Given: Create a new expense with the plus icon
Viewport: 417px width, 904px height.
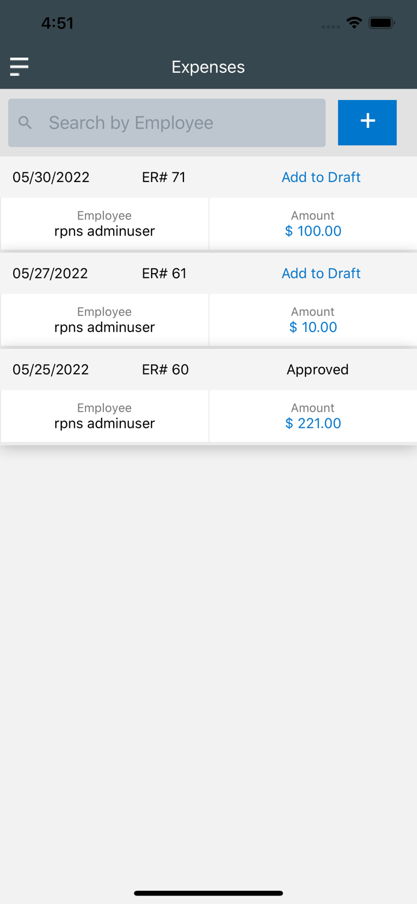Looking at the screenshot, I should tap(367, 122).
